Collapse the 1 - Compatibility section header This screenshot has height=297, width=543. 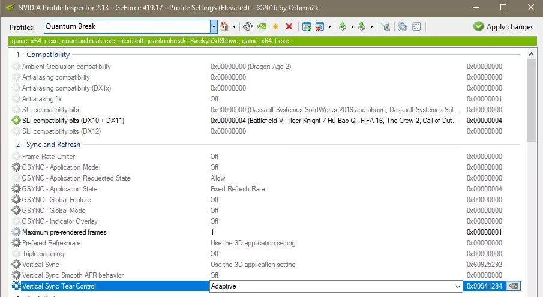click(x=43, y=55)
